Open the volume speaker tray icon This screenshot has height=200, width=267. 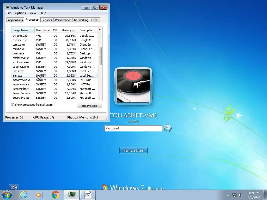click(241, 195)
